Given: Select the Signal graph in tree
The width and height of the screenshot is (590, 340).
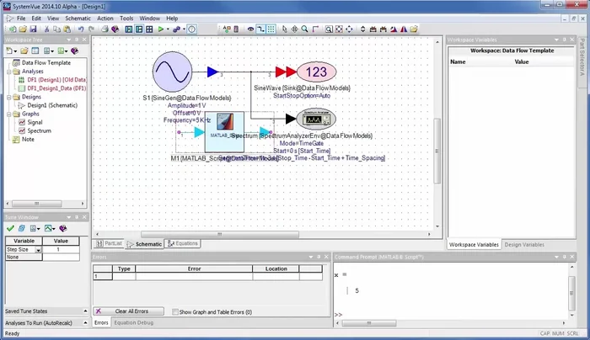Looking at the screenshot, I should (35, 122).
